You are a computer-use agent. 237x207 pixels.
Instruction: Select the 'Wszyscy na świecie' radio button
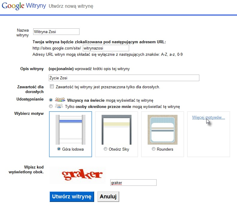tap(51, 100)
